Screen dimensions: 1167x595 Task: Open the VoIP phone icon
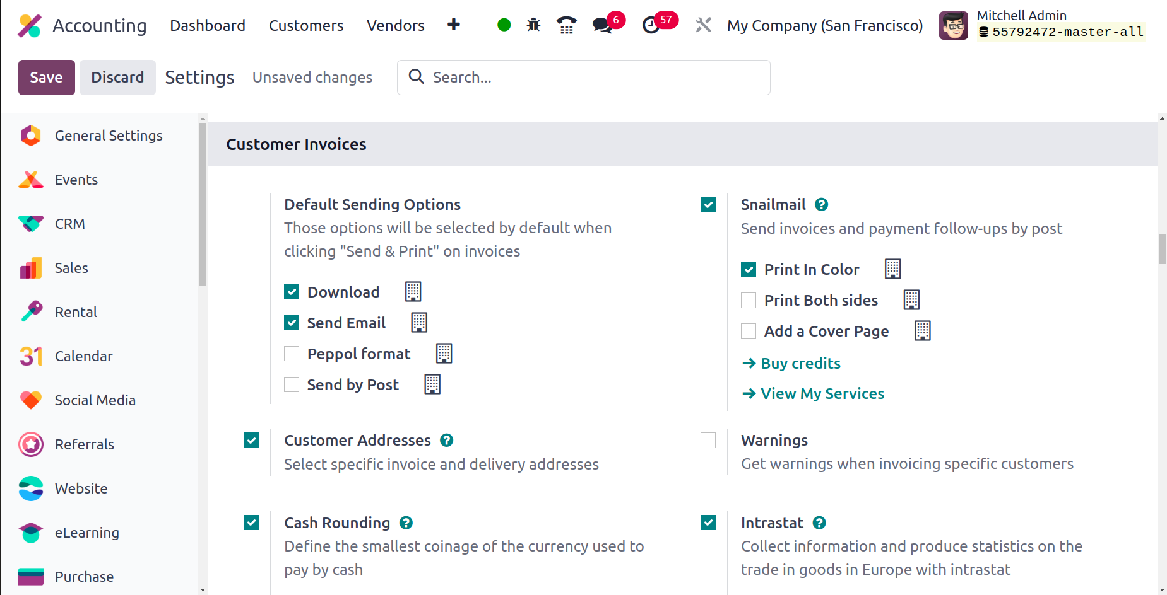point(566,25)
